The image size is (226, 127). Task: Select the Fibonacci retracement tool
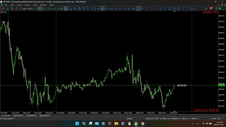[x=179, y=9]
